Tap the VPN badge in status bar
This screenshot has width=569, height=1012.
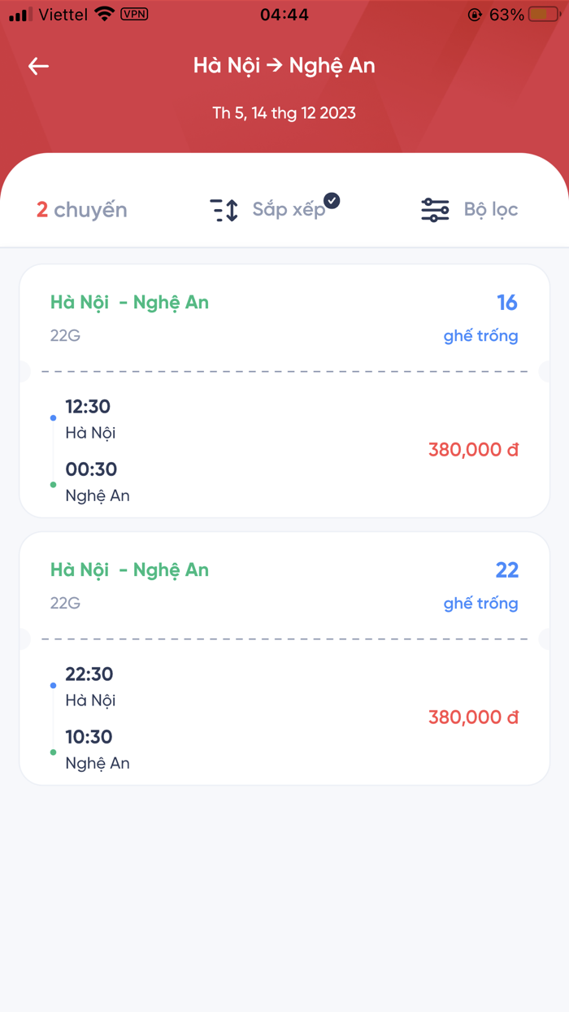[134, 13]
